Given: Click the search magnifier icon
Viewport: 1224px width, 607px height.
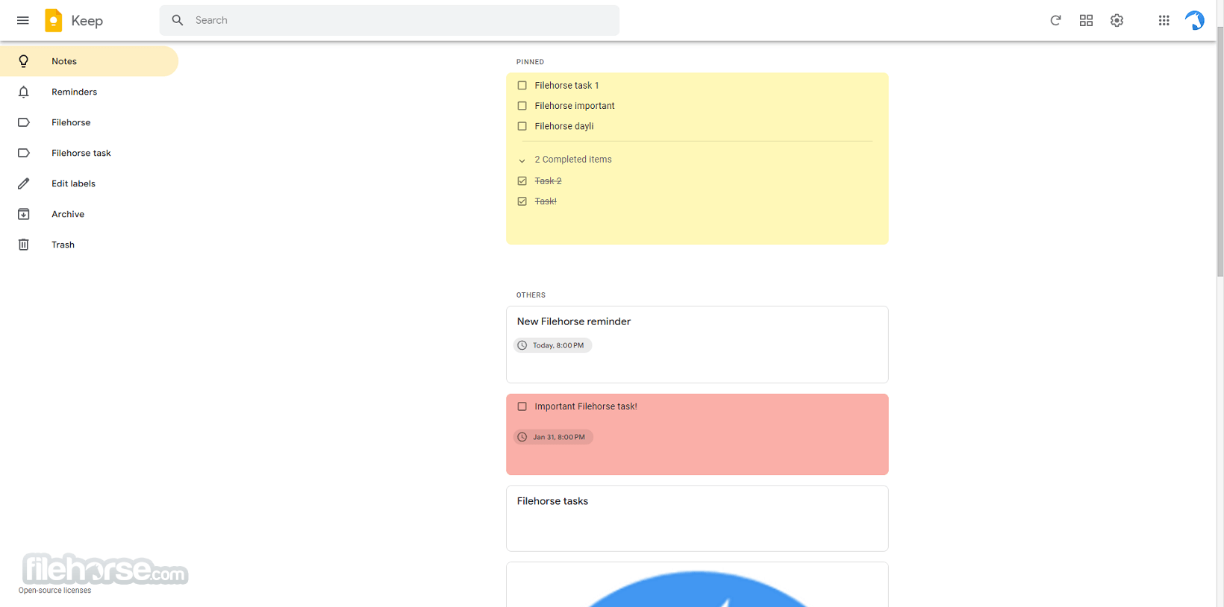Looking at the screenshot, I should coord(178,20).
